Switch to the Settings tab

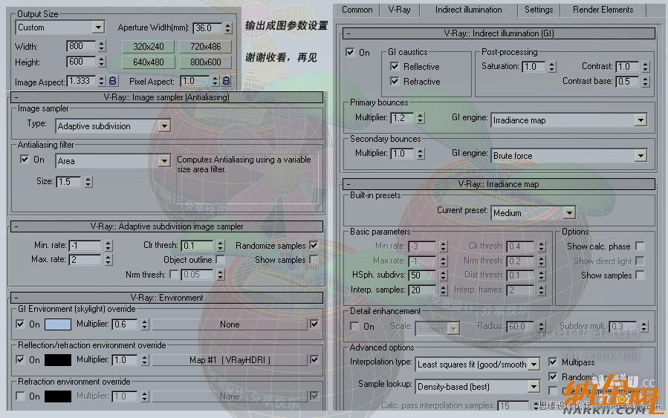(x=539, y=10)
